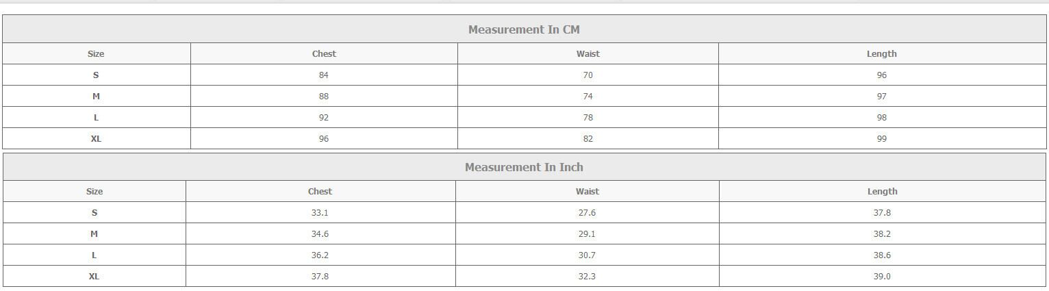Click the S size row label in the CM table

[96, 75]
